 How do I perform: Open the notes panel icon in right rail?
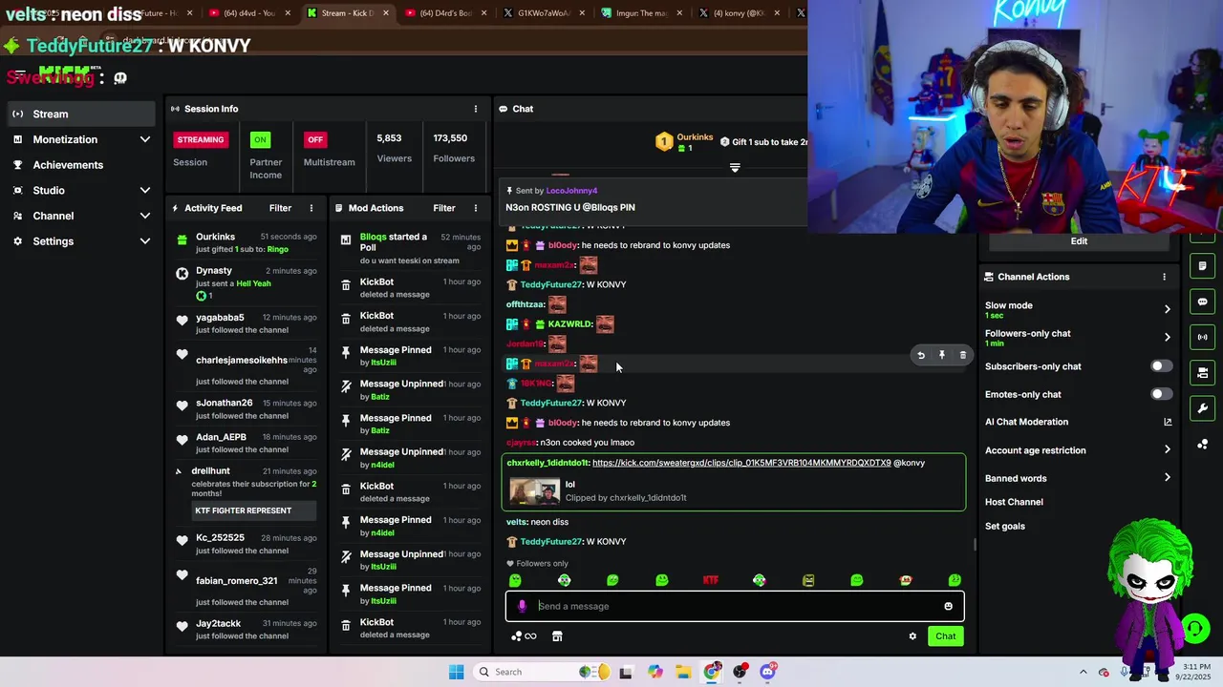(x=1203, y=266)
